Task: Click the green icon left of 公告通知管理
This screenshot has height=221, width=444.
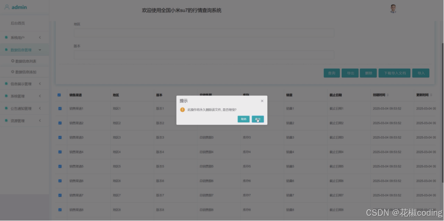Action: [6, 108]
